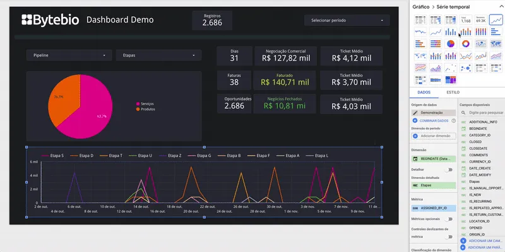Pick the 100% stacked column chart type
This screenshot has height=252, width=505.
tap(481, 32)
